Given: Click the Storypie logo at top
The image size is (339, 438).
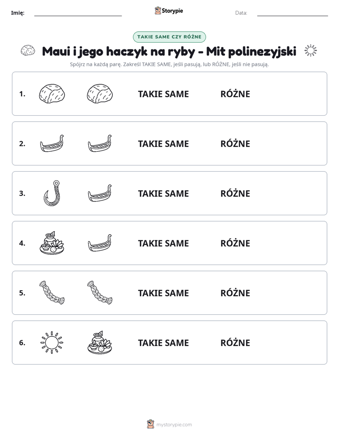Looking at the screenshot, I should click(169, 10).
